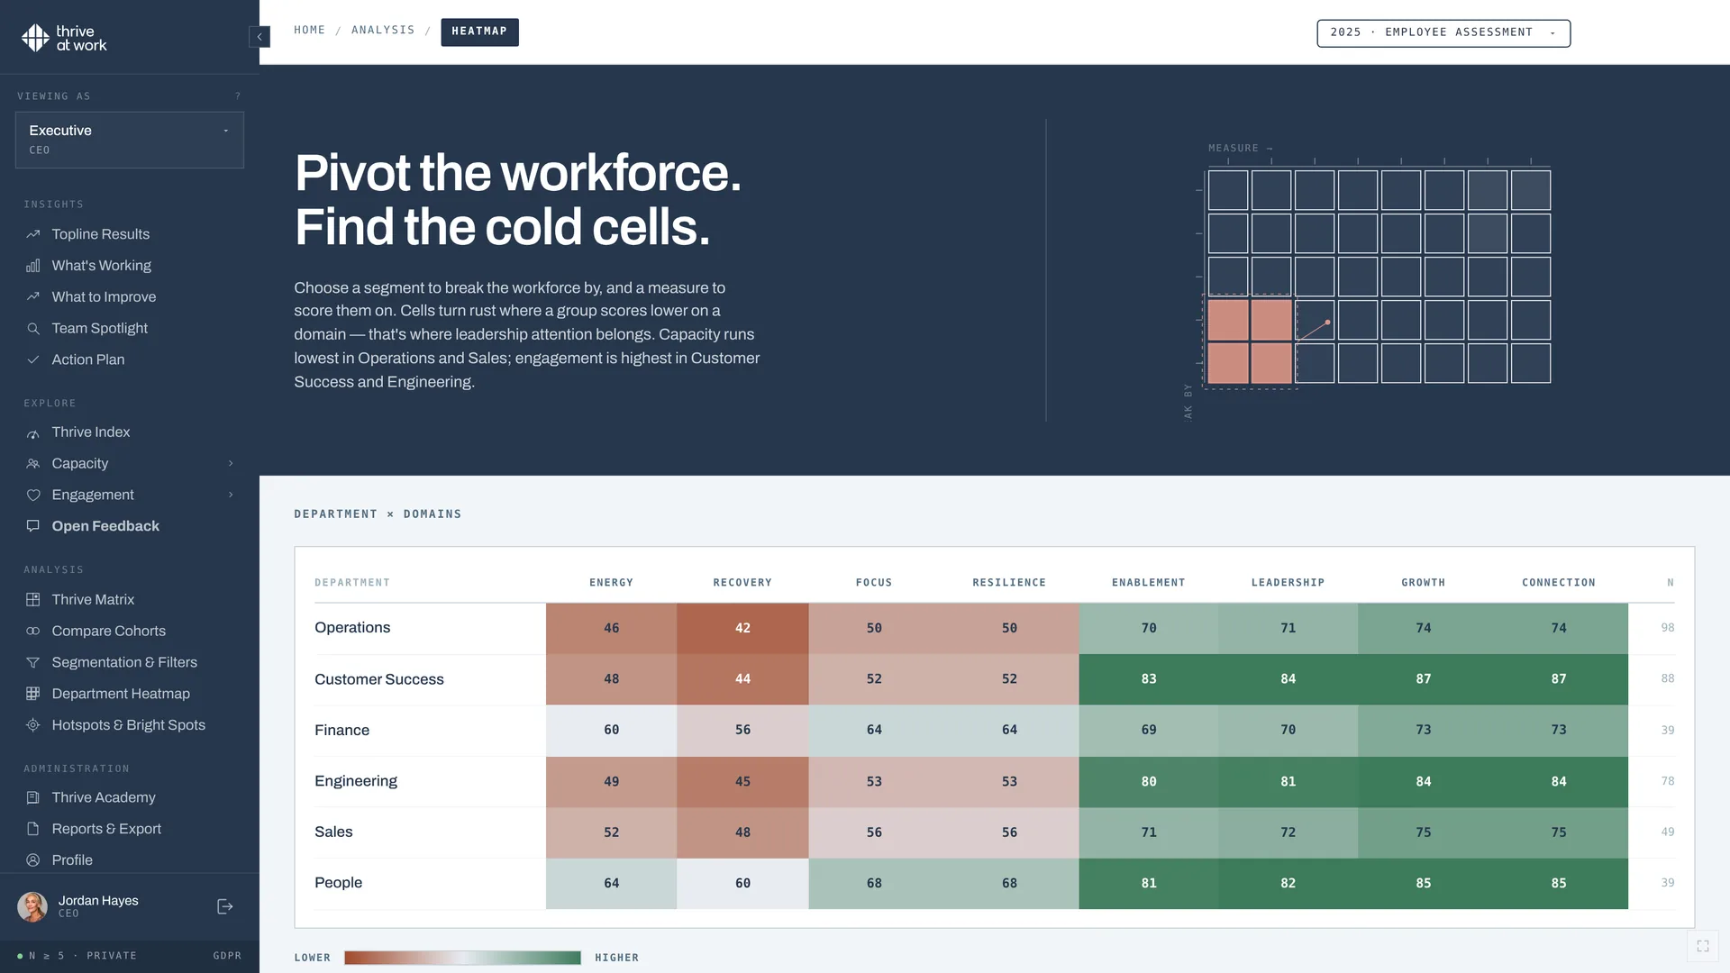The height and width of the screenshot is (973, 1730).
Task: Toggle fullscreen with the expand icon
Action: 1703,946
